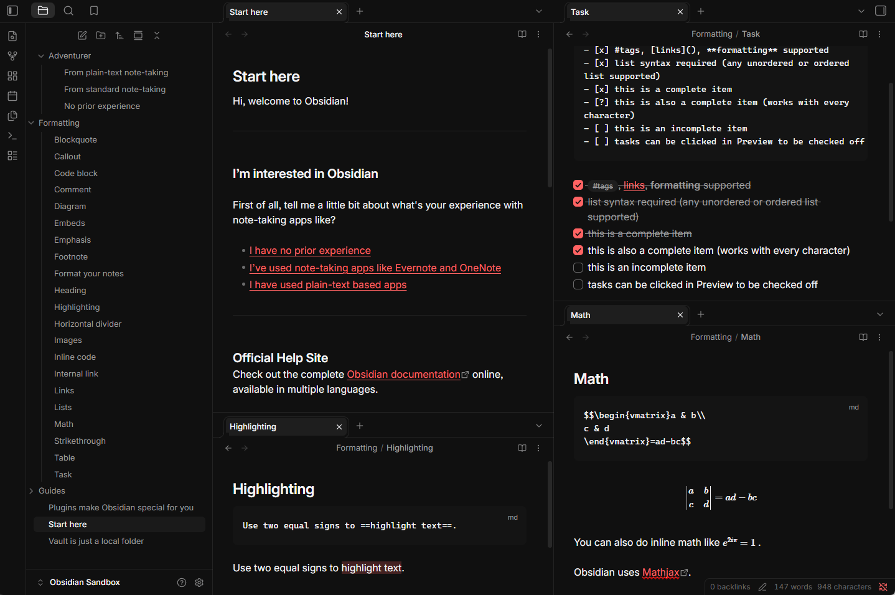
Task: Click the '147 words' count in status bar
Action: (x=793, y=587)
